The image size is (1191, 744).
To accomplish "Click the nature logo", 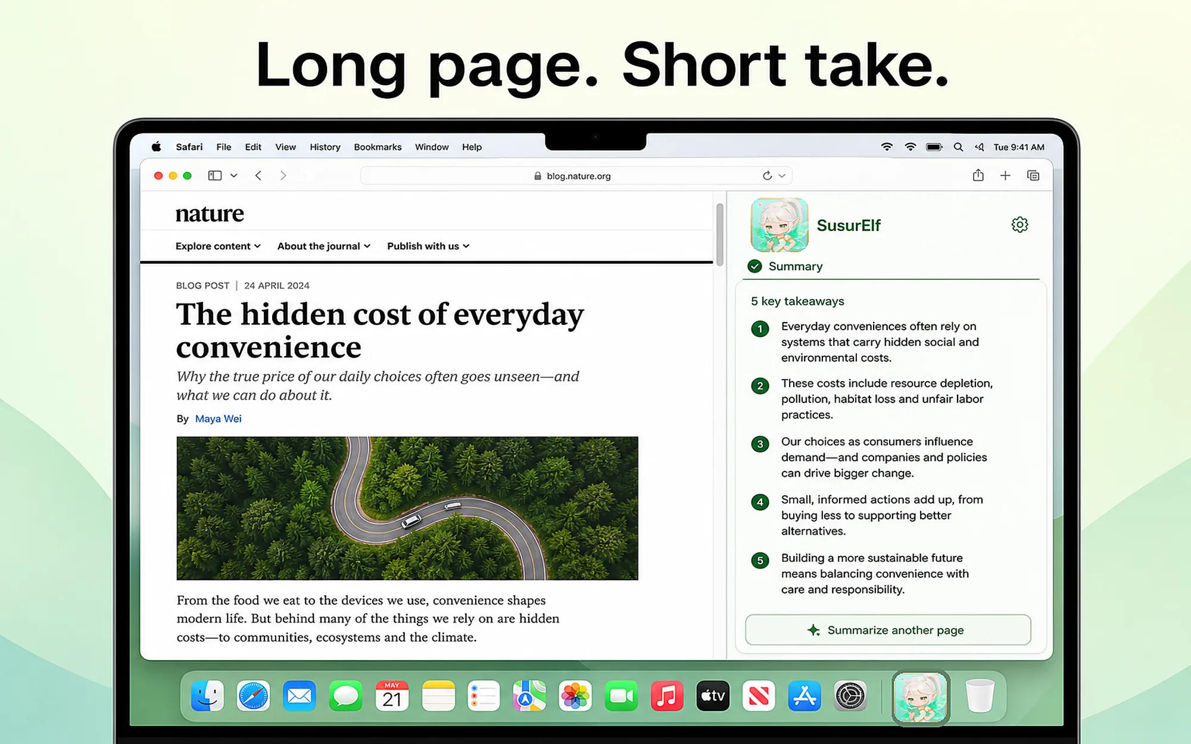I will click(210, 213).
